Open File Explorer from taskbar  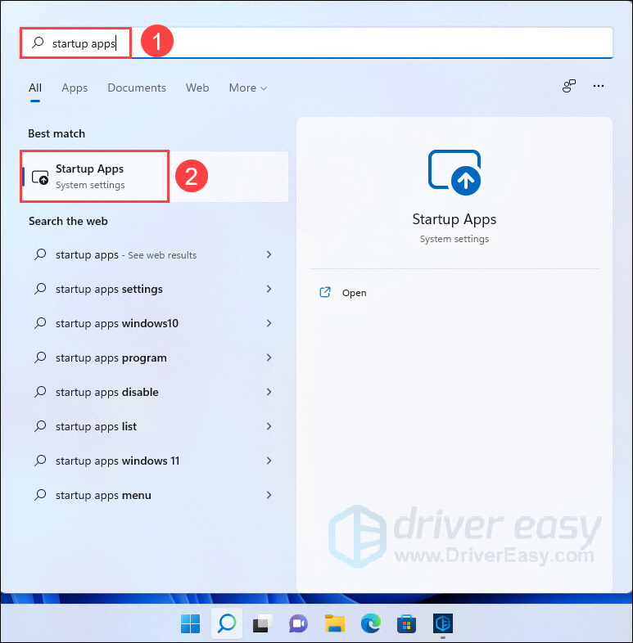coord(335,623)
